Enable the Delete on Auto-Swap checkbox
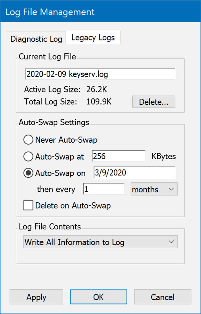The width and height of the screenshot is (201, 314). point(28,206)
